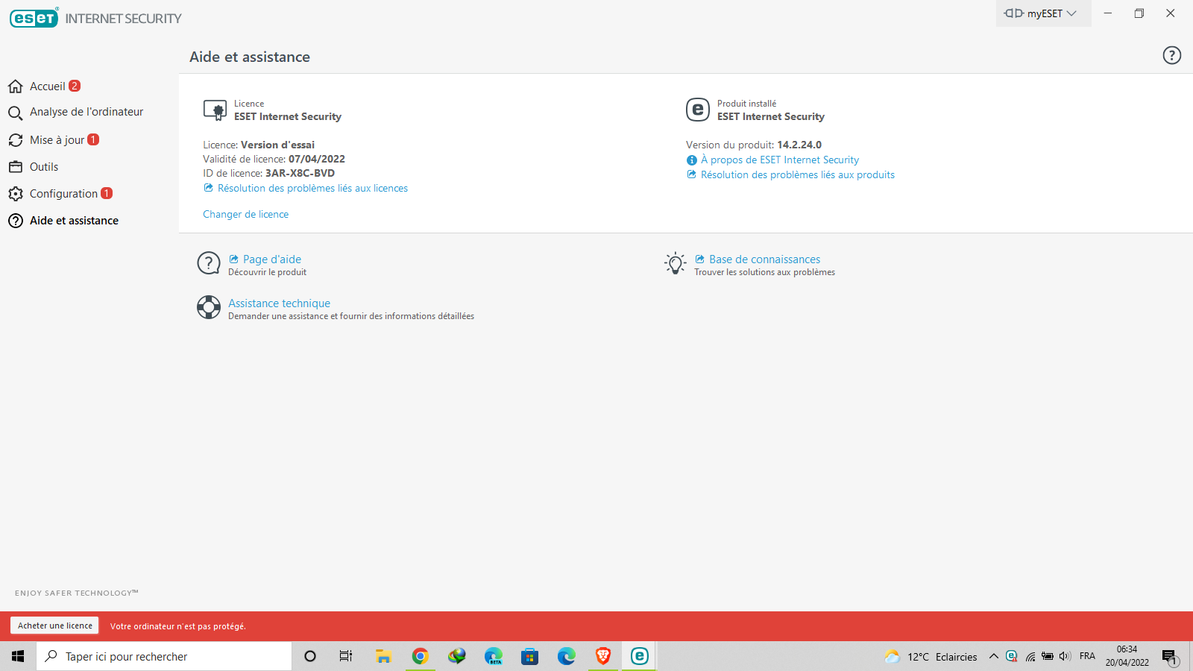1193x671 pixels.
Task: Select Aide et assistance menu item
Action: click(74, 221)
